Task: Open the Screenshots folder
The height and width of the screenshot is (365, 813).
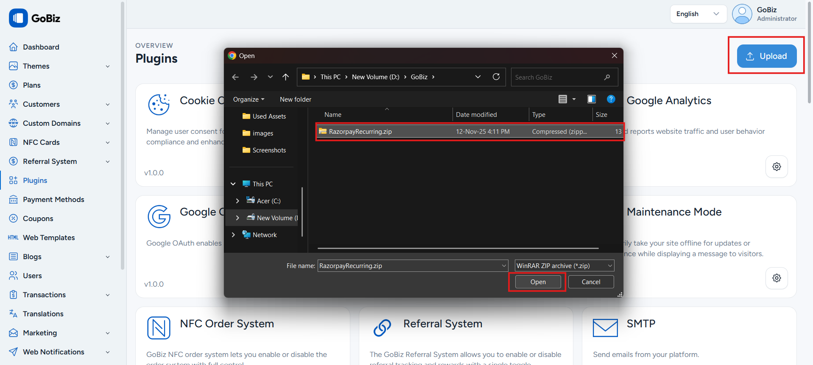Action: tap(264, 150)
